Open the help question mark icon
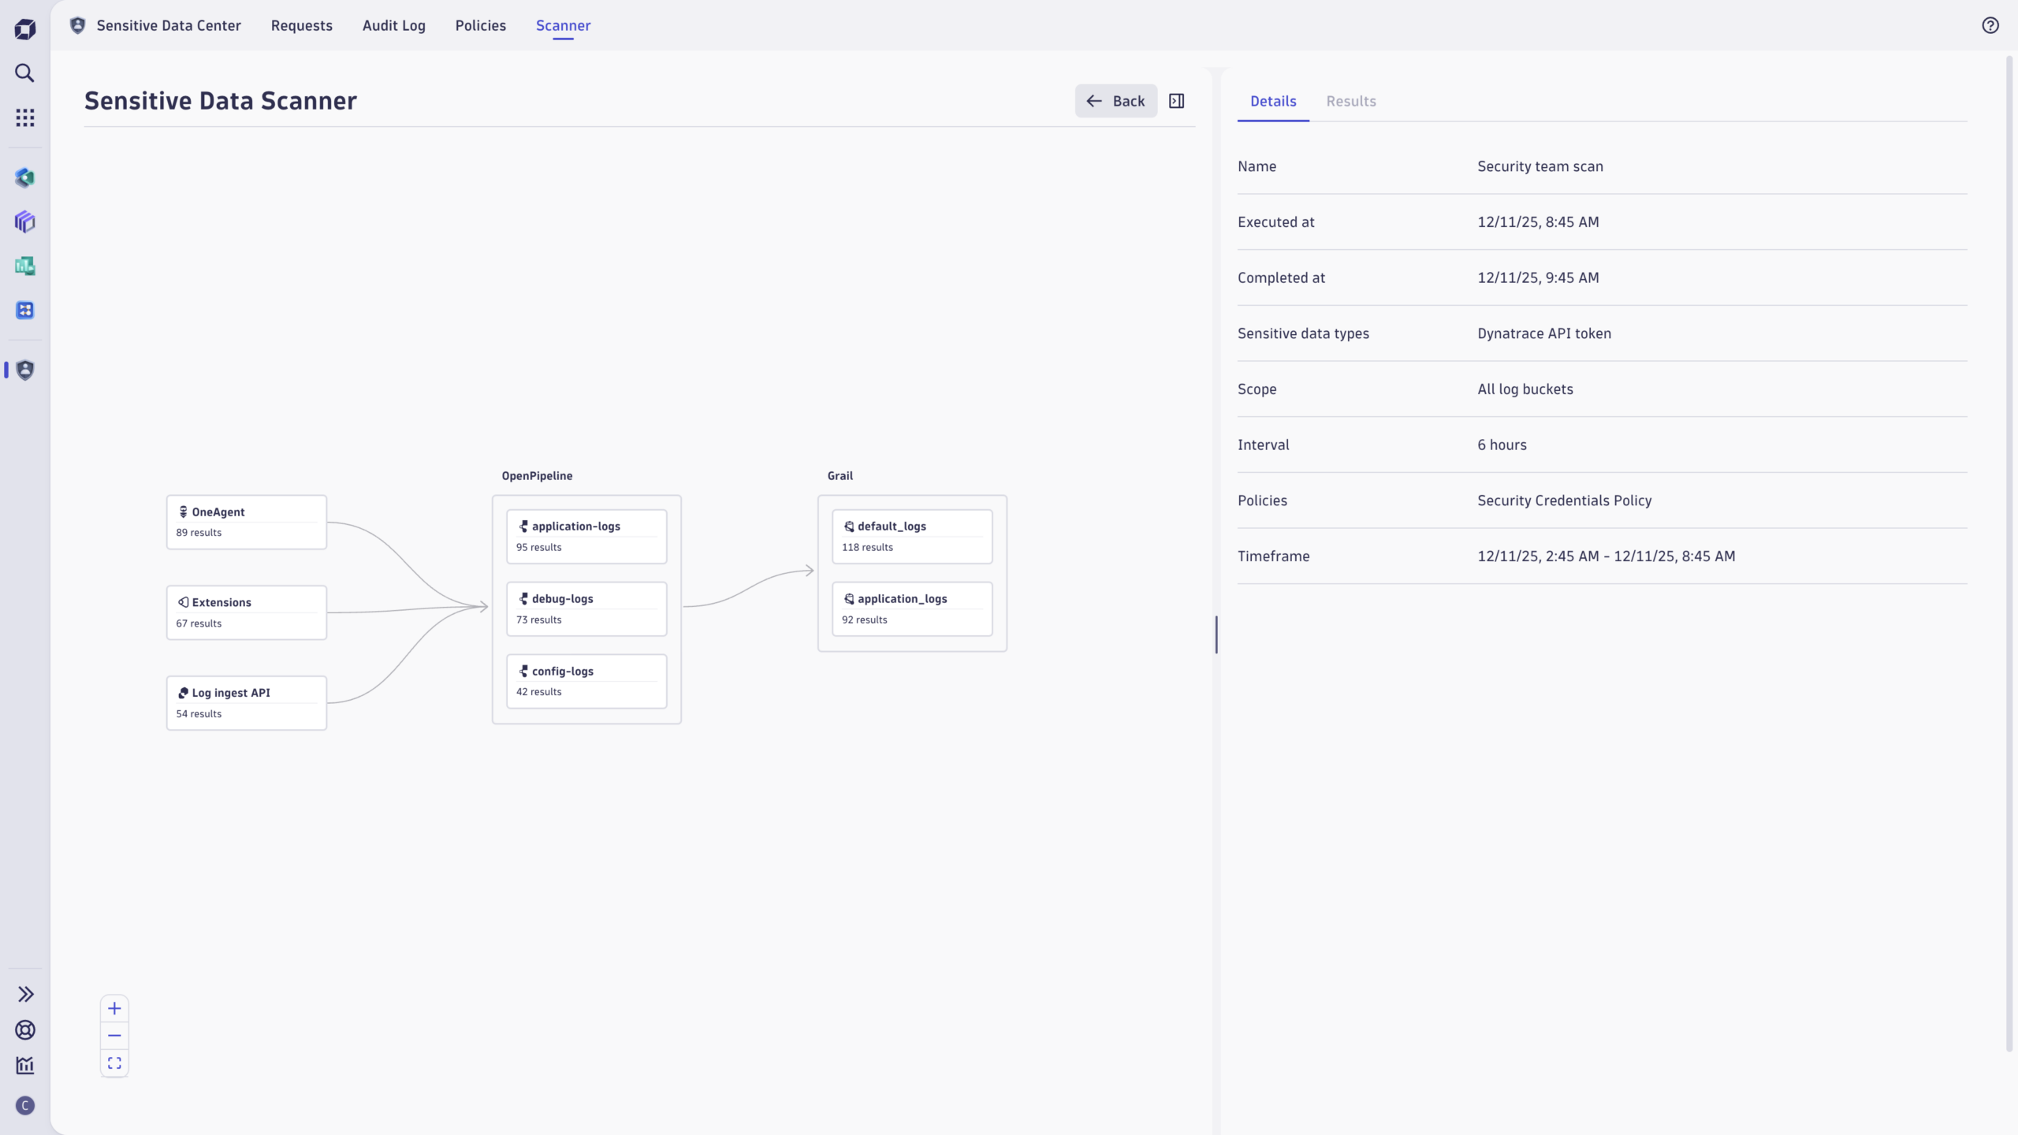This screenshot has height=1135, width=2018. click(1990, 25)
